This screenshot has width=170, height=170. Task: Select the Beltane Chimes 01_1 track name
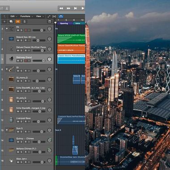[x=26, y=149]
